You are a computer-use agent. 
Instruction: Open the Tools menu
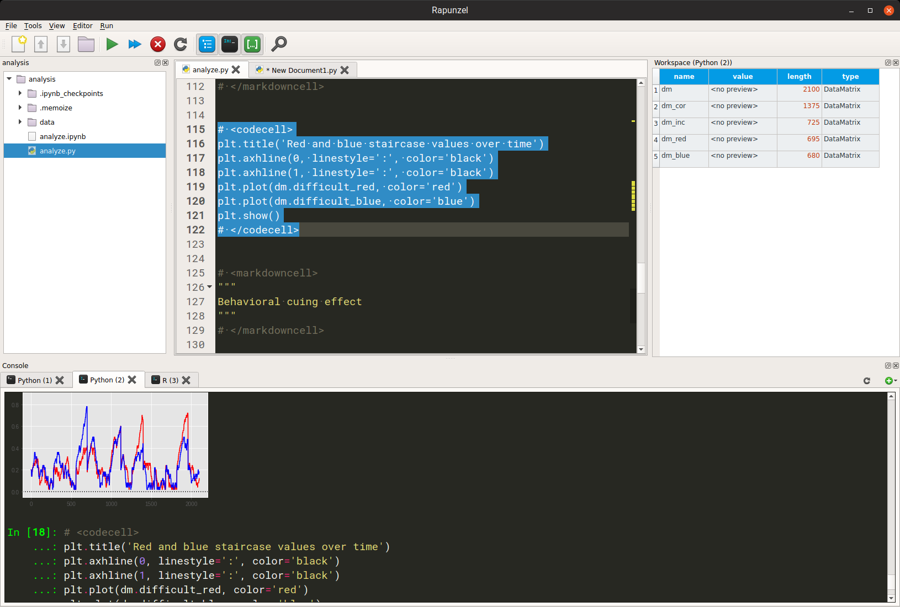[x=33, y=26]
